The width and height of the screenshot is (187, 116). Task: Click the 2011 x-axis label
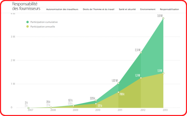(120, 110)
